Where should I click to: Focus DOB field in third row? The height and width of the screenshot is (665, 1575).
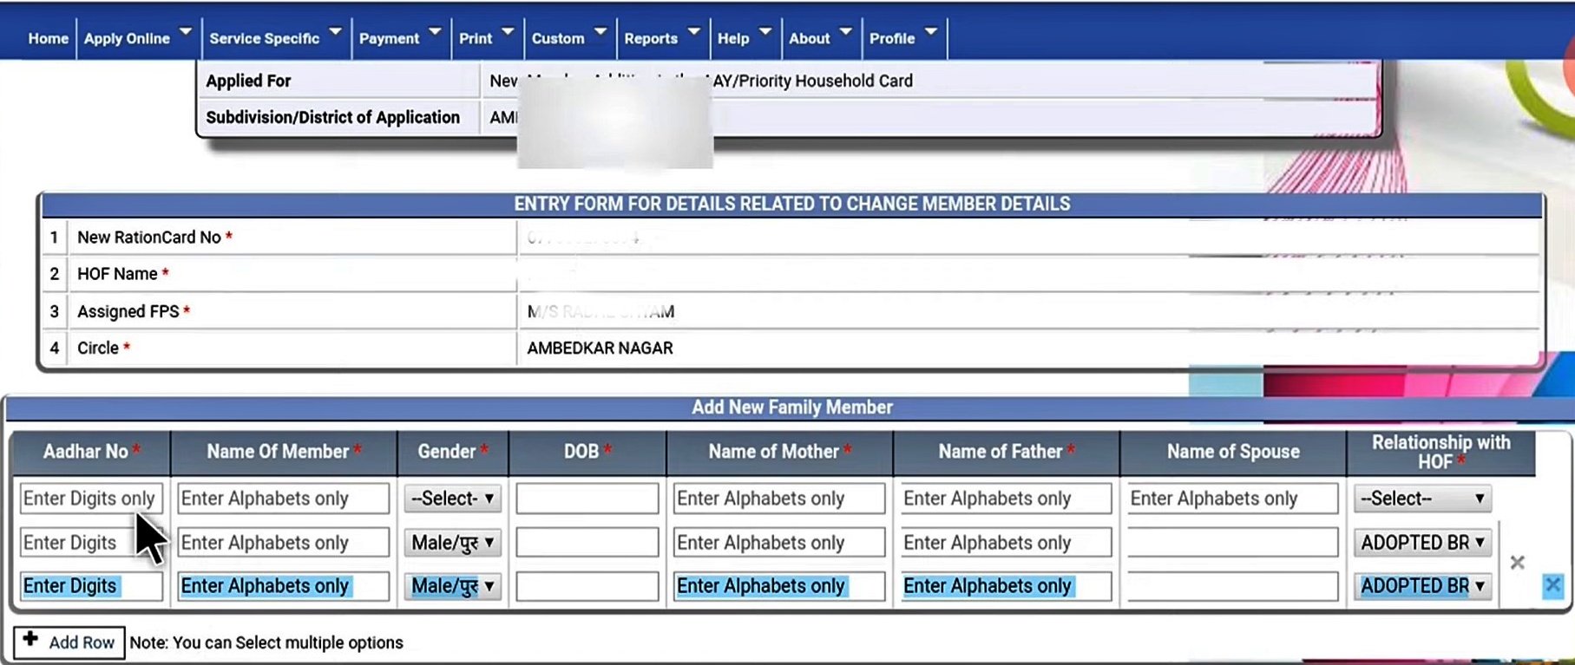tap(587, 586)
